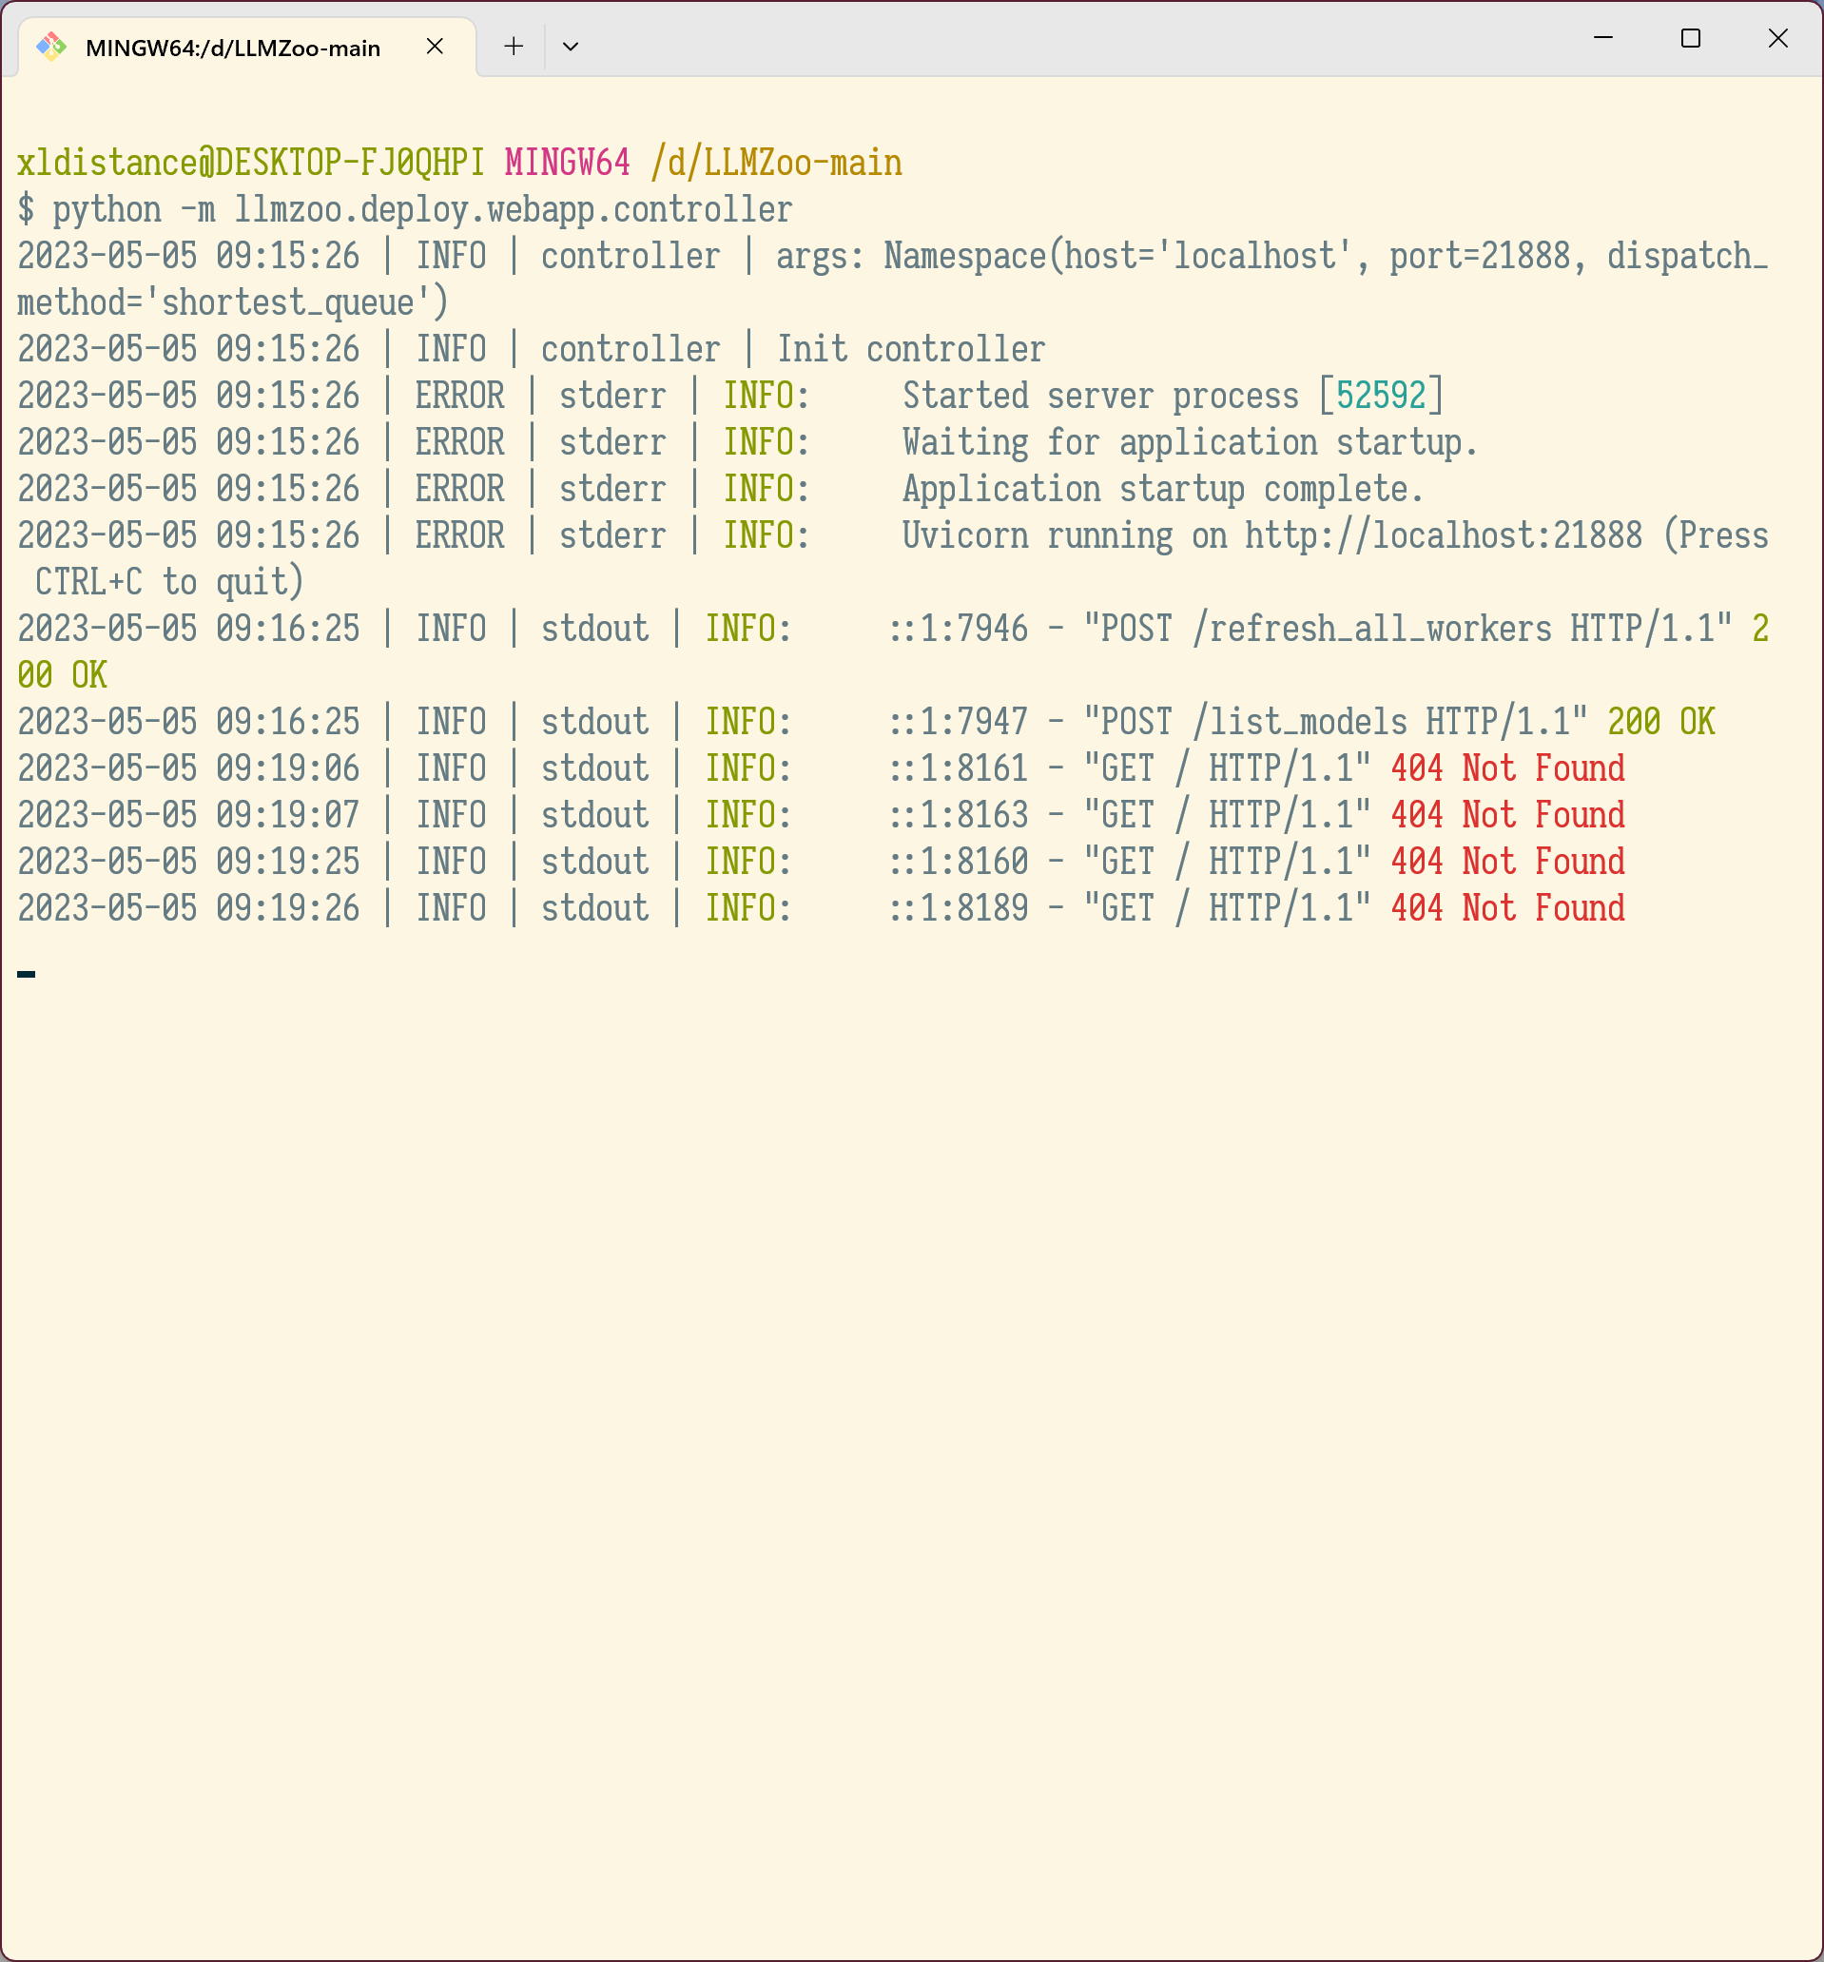This screenshot has width=1824, height=1962.
Task: Click 404 Not Found on the 09:19:07 line
Action: pyautogui.click(x=1507, y=815)
